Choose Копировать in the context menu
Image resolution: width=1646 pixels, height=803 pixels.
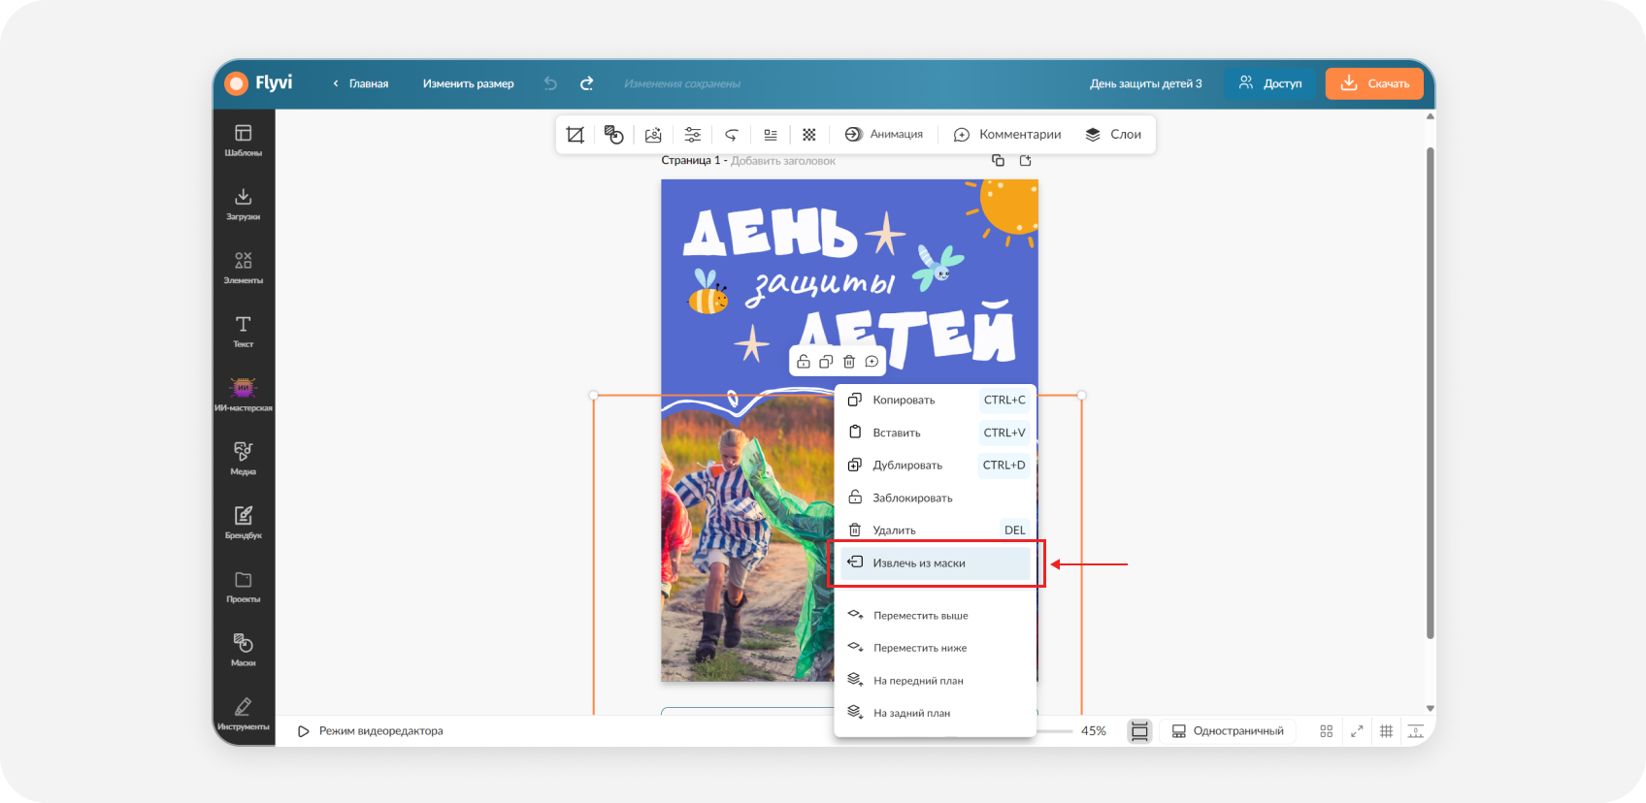tap(936, 400)
